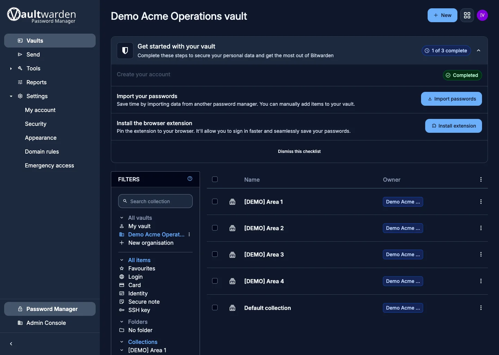499x355 pixels.
Task: Click the collection icon for Default collection
Action: pos(233,308)
